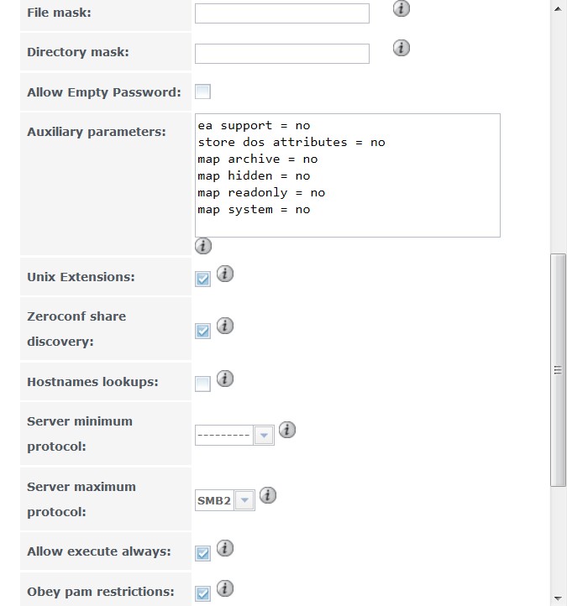The width and height of the screenshot is (567, 606).
Task: Click the Server maximum protocol info icon
Action: [268, 495]
